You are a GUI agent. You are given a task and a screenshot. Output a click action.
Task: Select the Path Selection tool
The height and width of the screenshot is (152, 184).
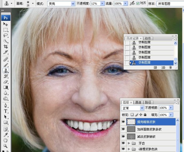[5, 117]
